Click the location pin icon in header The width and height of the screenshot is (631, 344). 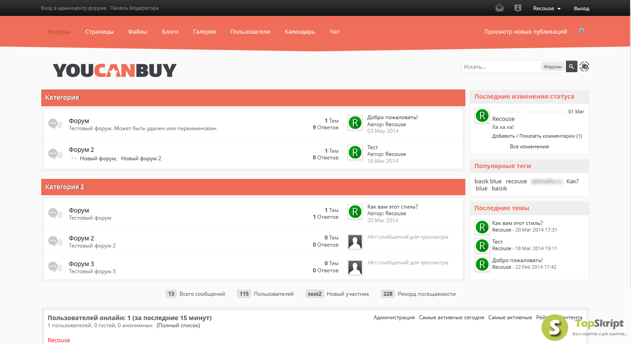pyautogui.click(x=582, y=31)
